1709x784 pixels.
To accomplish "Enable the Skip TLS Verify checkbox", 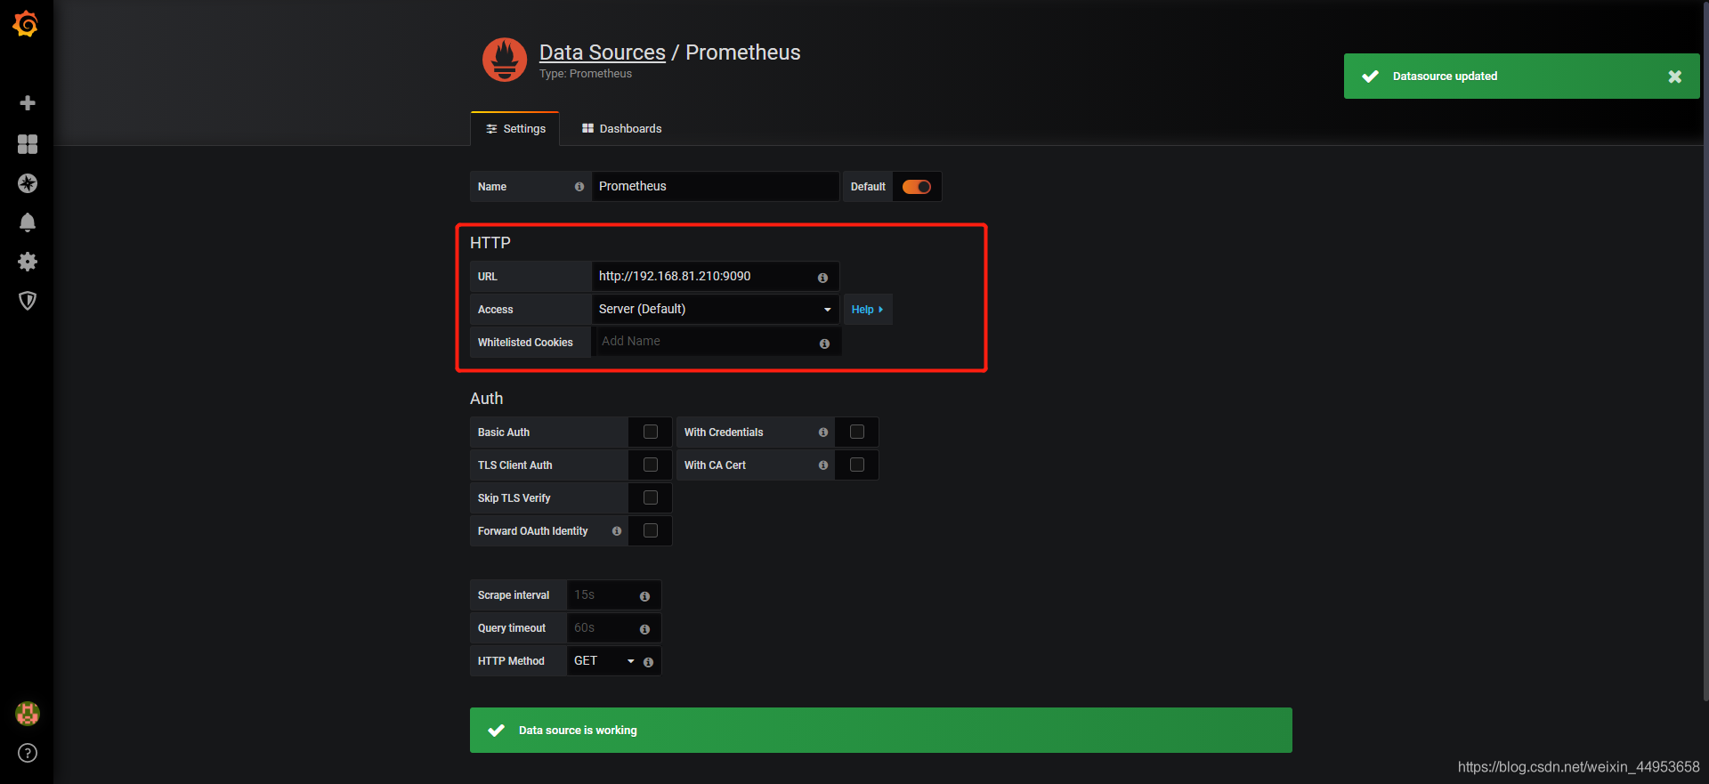I will click(x=651, y=497).
